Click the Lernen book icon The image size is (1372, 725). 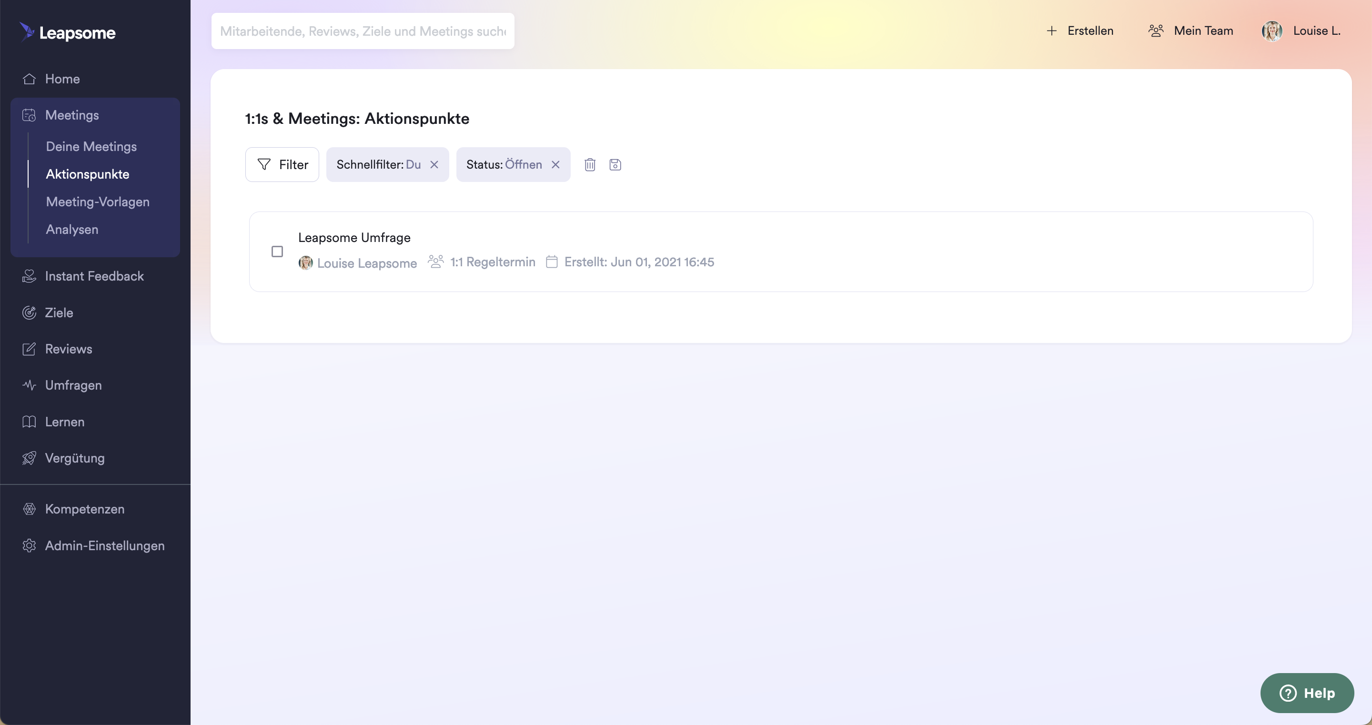pos(29,422)
